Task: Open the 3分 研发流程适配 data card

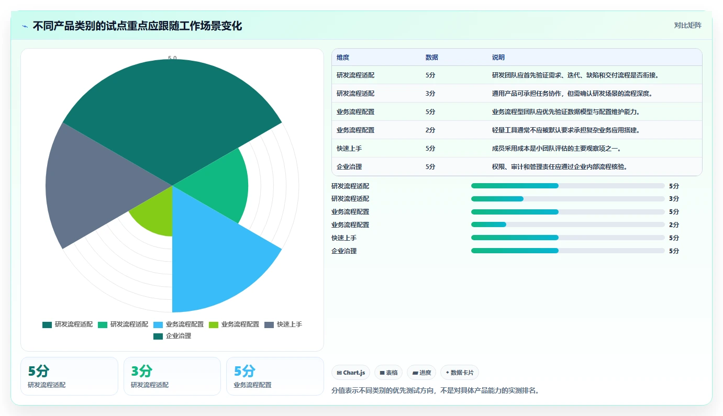Action: pyautogui.click(x=172, y=376)
